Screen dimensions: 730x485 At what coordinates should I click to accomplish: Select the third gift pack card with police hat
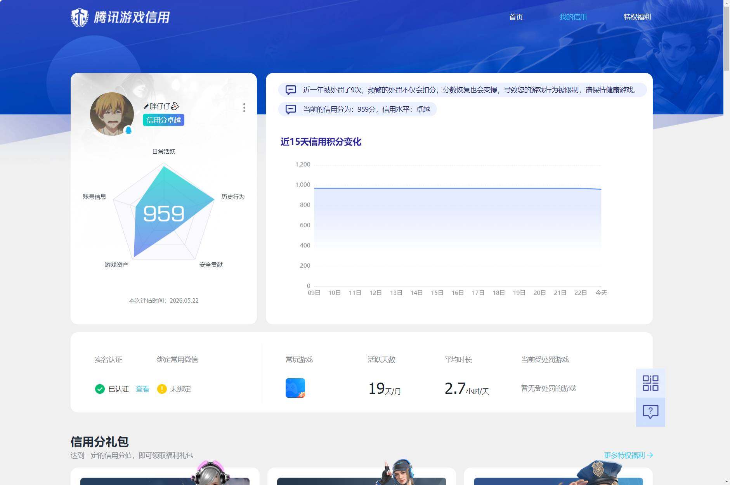click(558, 476)
